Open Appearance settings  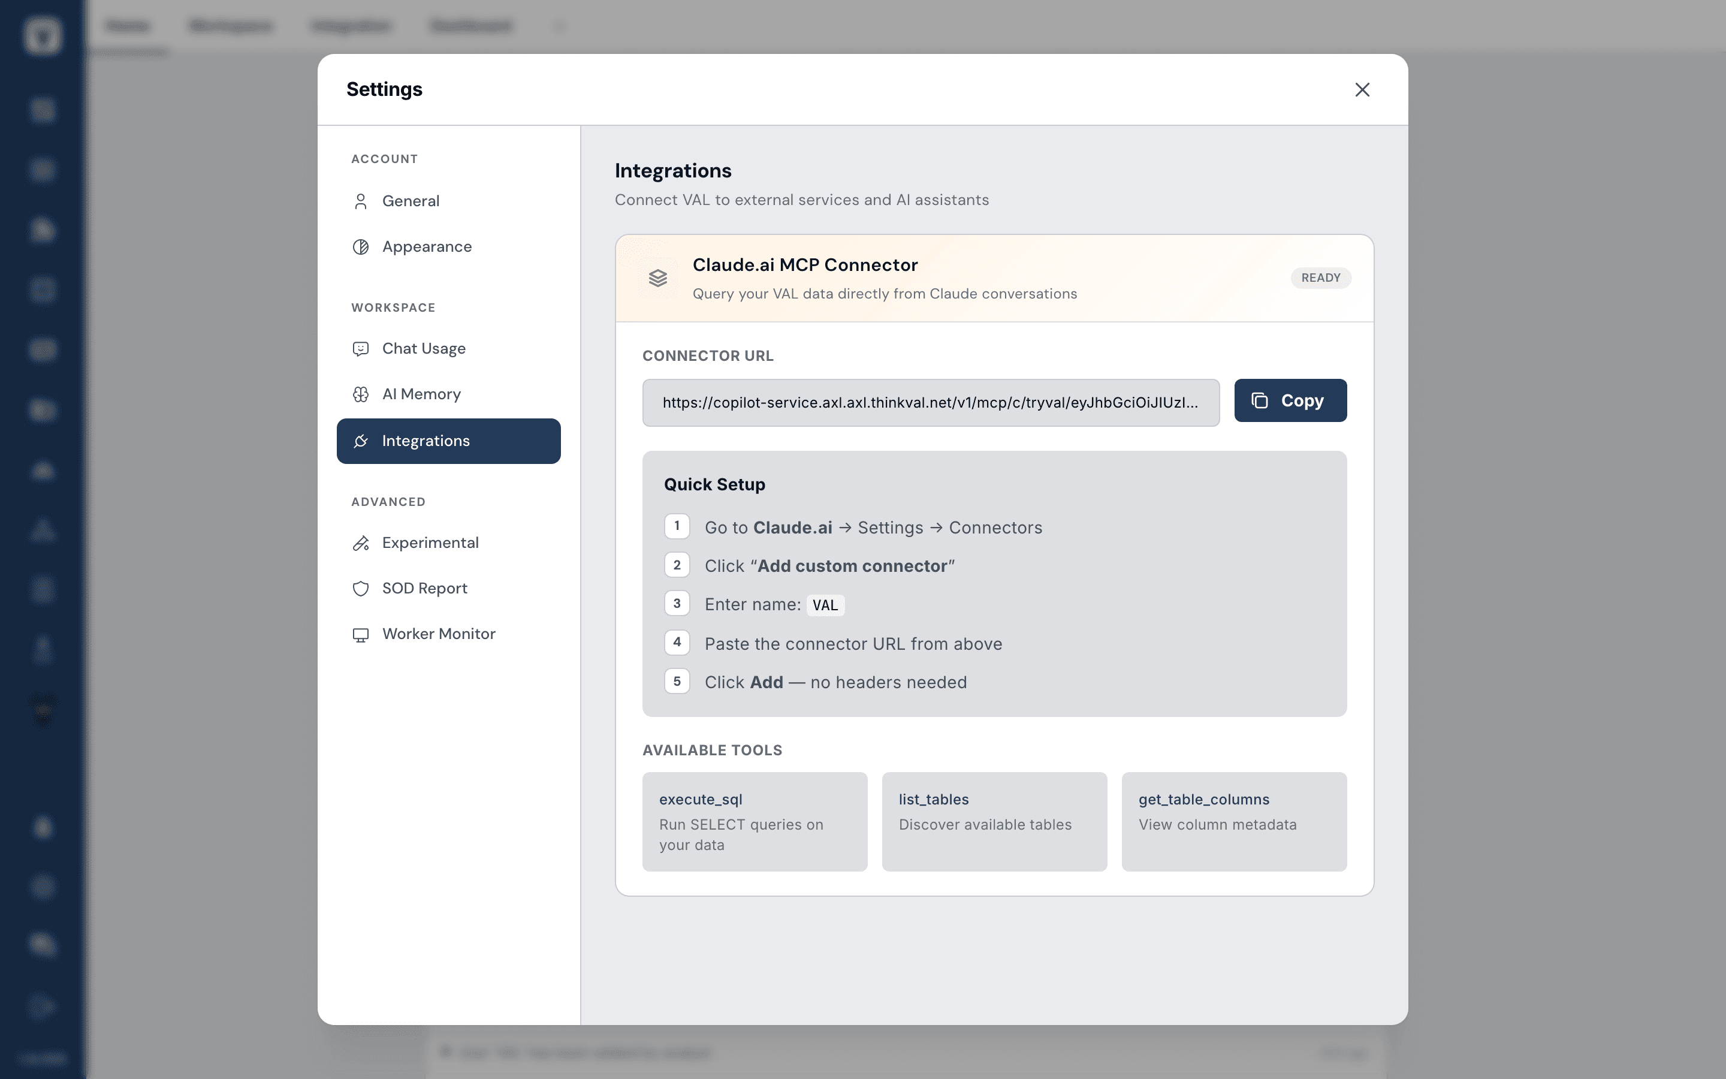point(449,247)
